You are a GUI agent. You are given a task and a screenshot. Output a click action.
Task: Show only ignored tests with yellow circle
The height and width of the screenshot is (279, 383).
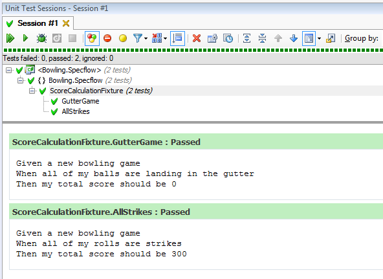coord(123,38)
